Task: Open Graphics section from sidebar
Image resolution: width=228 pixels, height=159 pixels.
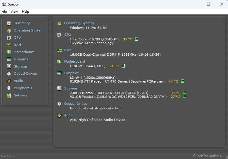Action: 21,59
